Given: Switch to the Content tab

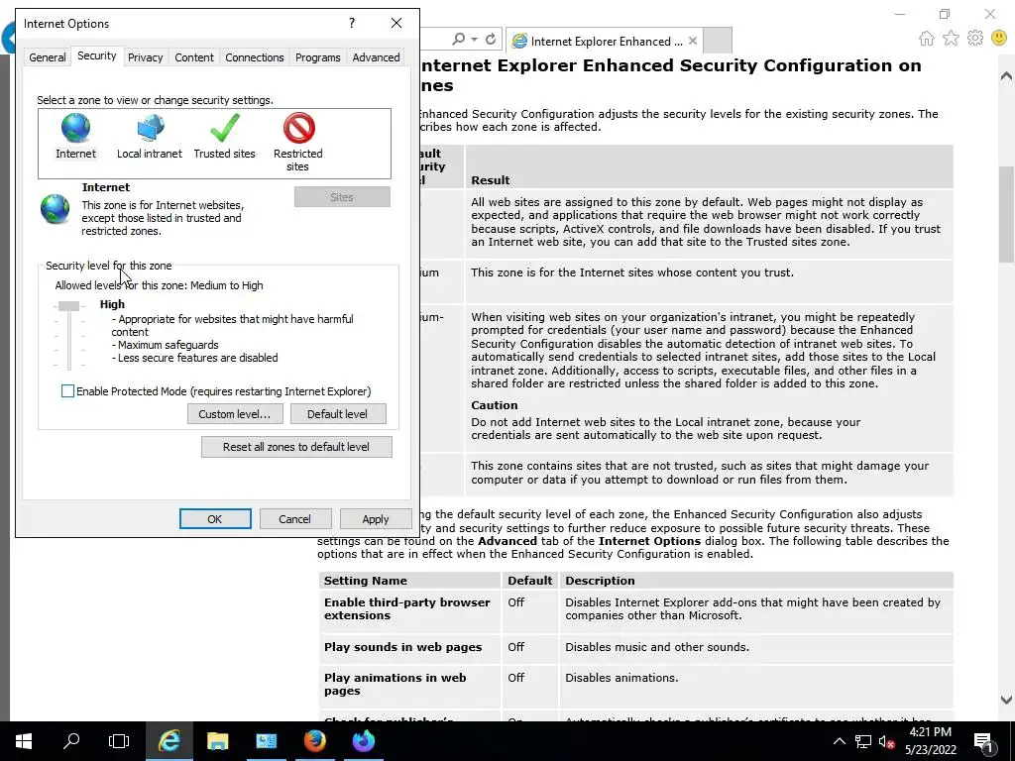Looking at the screenshot, I should coord(193,57).
